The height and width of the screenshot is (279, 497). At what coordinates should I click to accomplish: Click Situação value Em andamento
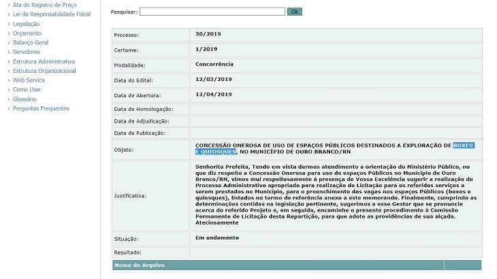pos(217,238)
